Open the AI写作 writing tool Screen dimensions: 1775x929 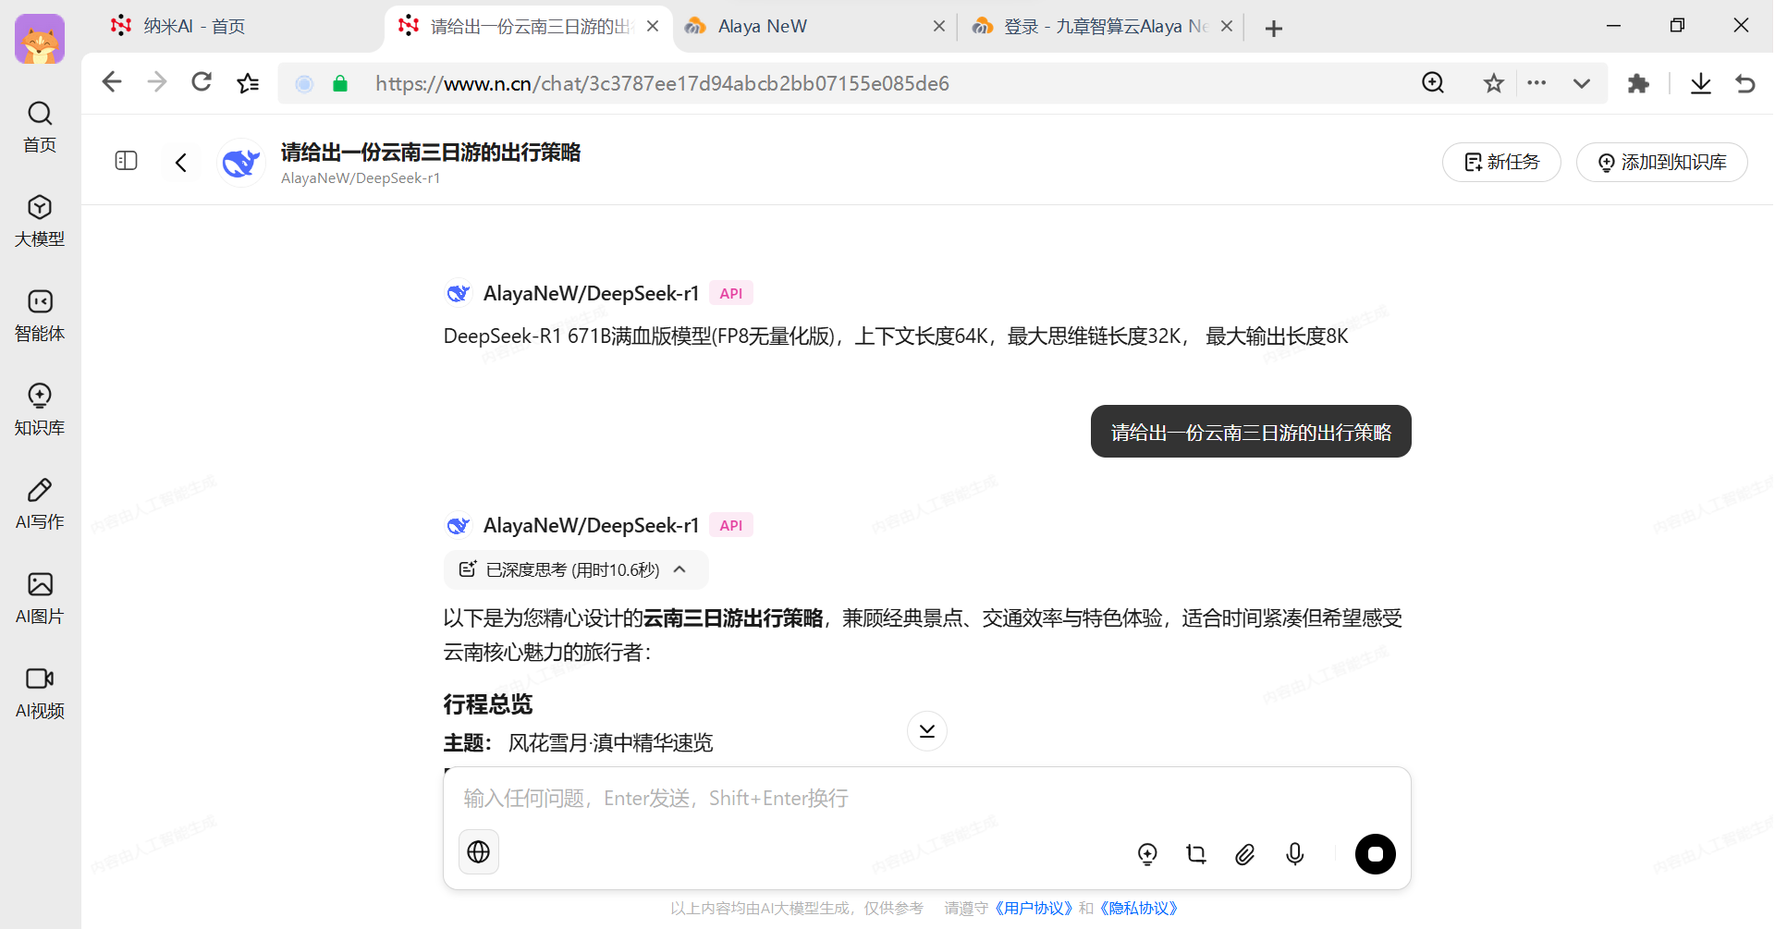pyautogui.click(x=40, y=504)
